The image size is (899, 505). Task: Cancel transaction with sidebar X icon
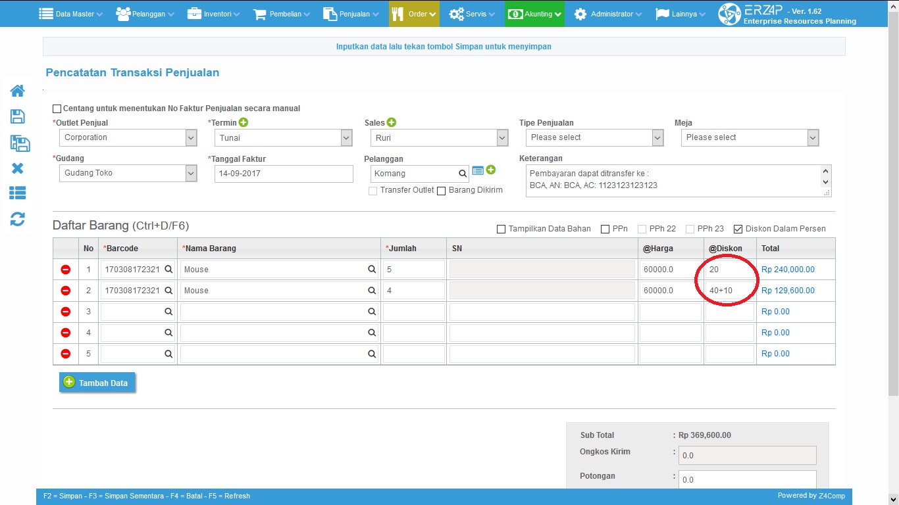[18, 168]
